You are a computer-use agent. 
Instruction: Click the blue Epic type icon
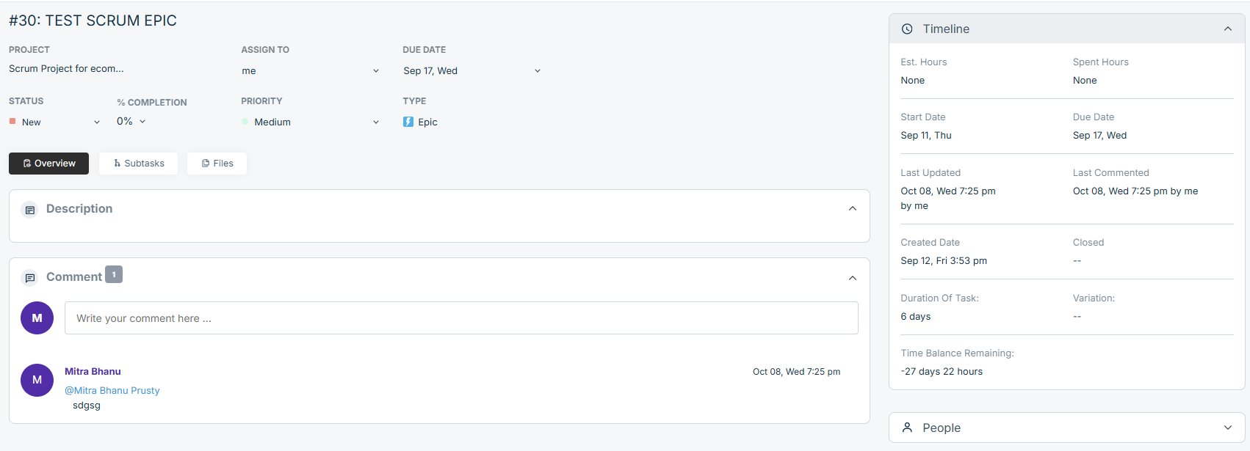click(x=408, y=122)
